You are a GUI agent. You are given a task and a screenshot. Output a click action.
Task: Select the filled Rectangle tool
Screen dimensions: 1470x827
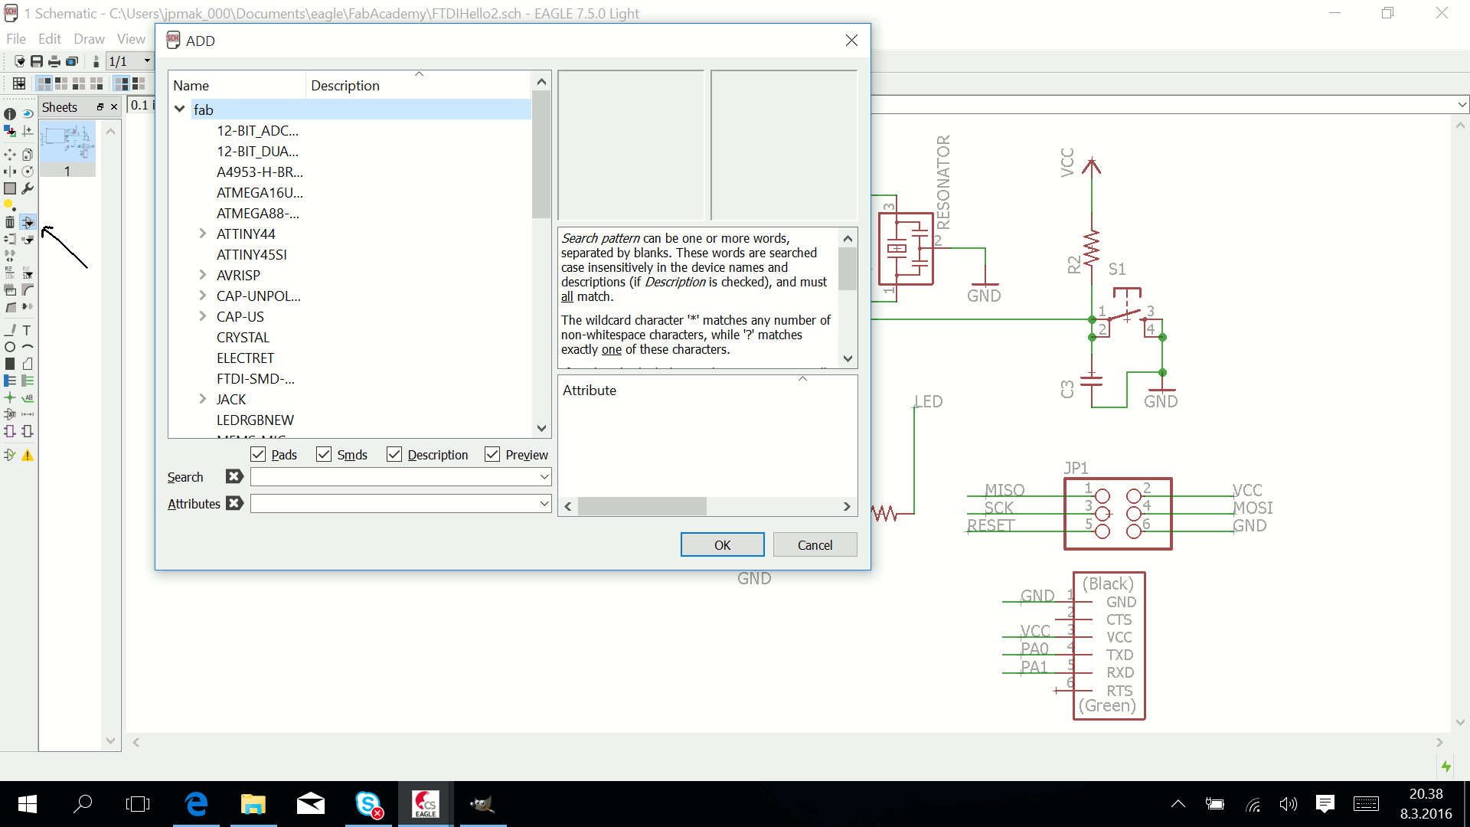coord(10,364)
